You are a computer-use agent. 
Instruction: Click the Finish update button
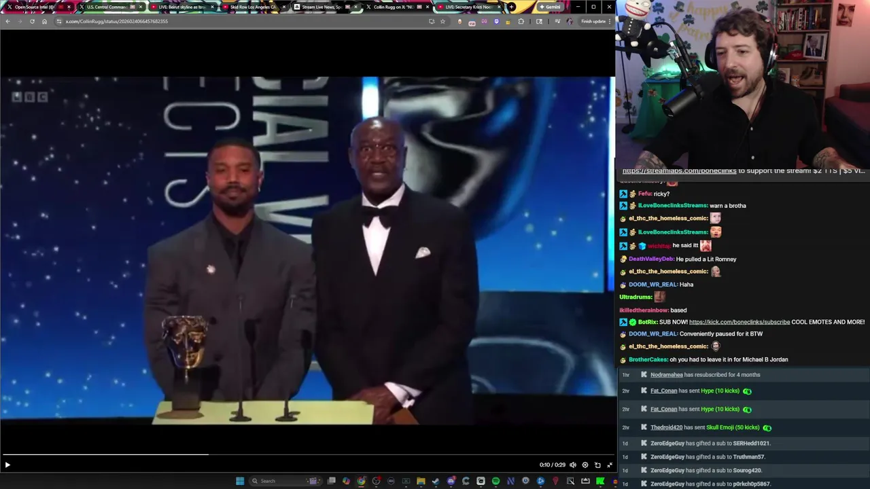tap(593, 21)
